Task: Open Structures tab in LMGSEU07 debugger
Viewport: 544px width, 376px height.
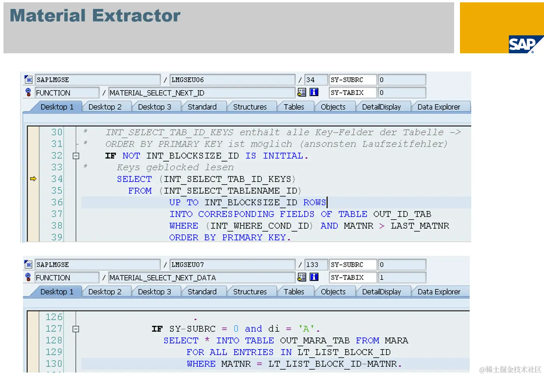Action: pos(250,292)
